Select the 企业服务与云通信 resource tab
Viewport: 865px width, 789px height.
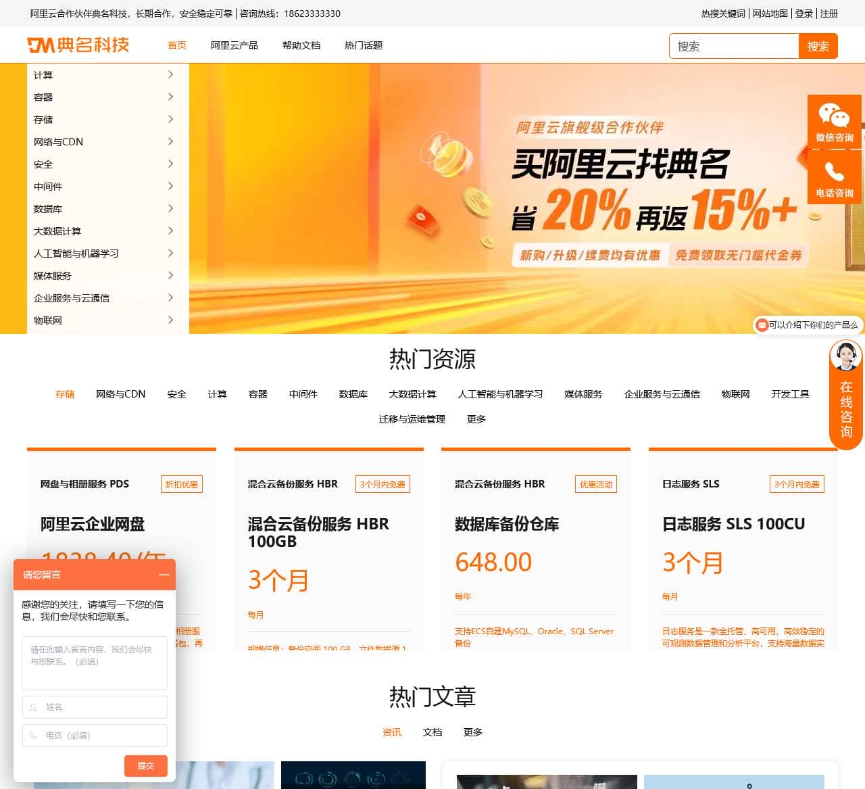click(x=662, y=394)
